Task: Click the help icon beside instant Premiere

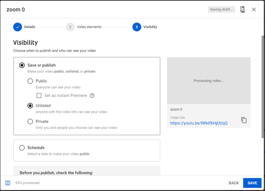Action: [x=92, y=96]
